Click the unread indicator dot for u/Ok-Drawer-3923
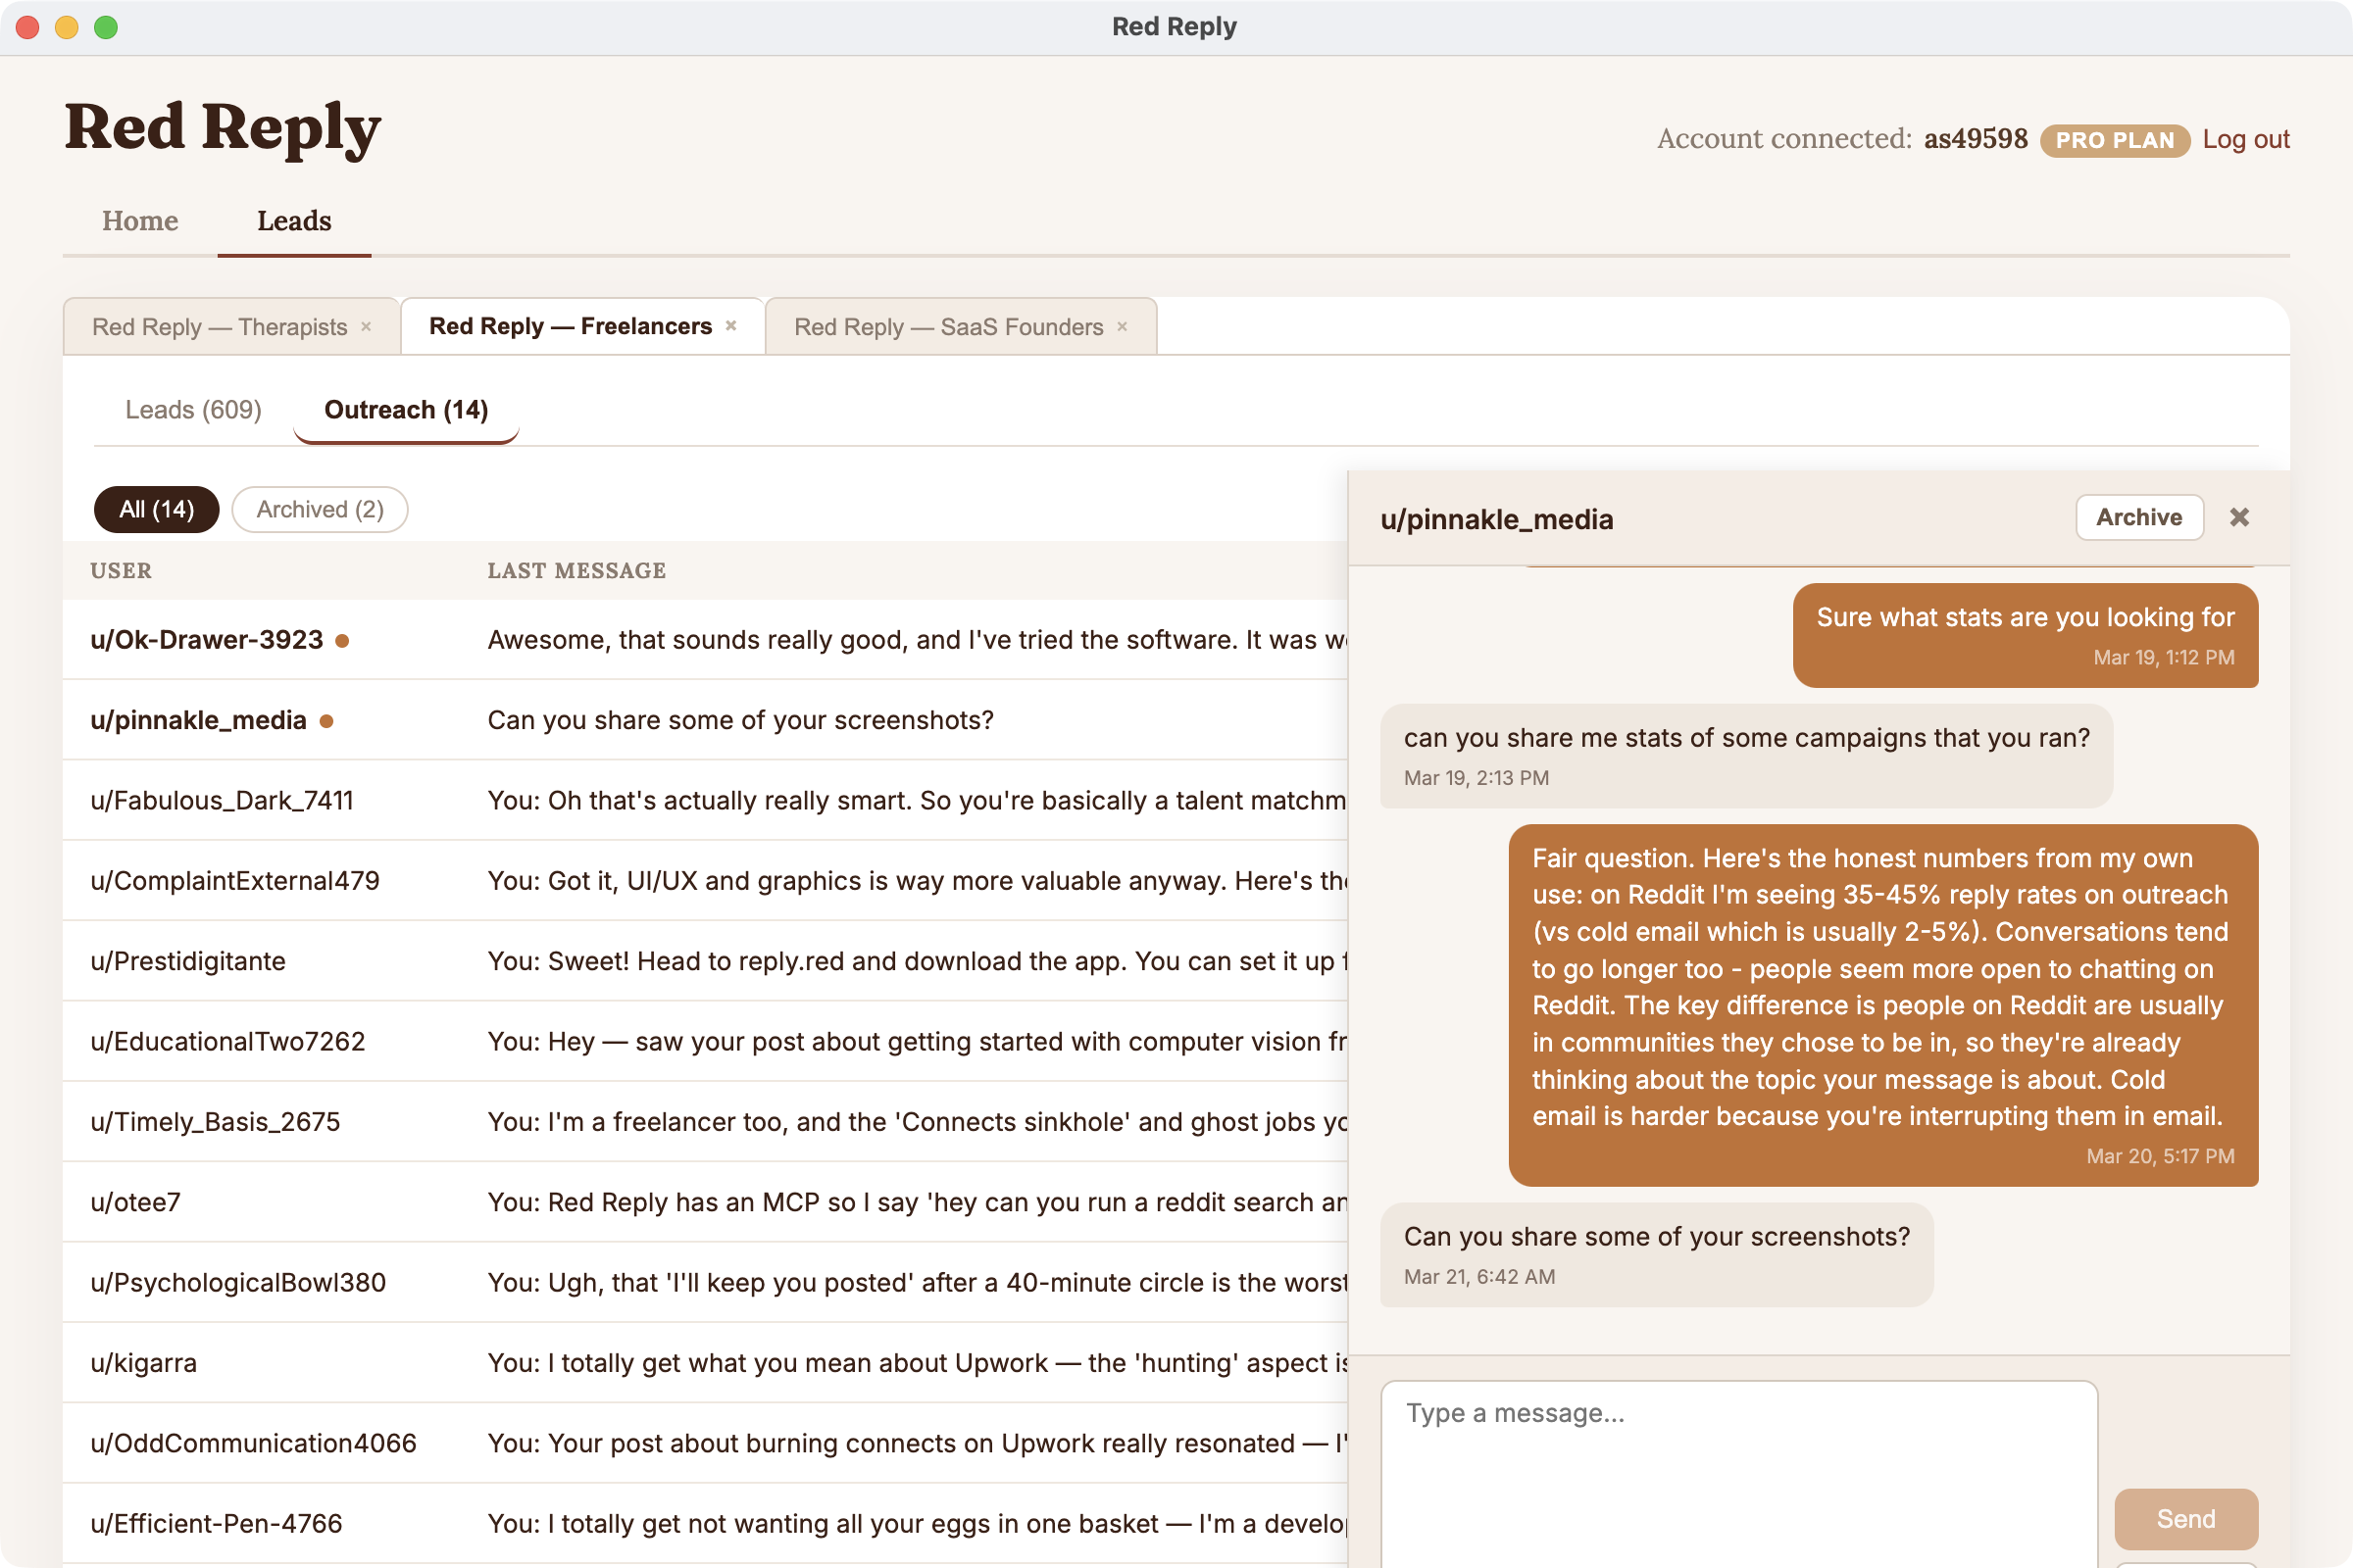This screenshot has width=2353, height=1568. [343, 641]
